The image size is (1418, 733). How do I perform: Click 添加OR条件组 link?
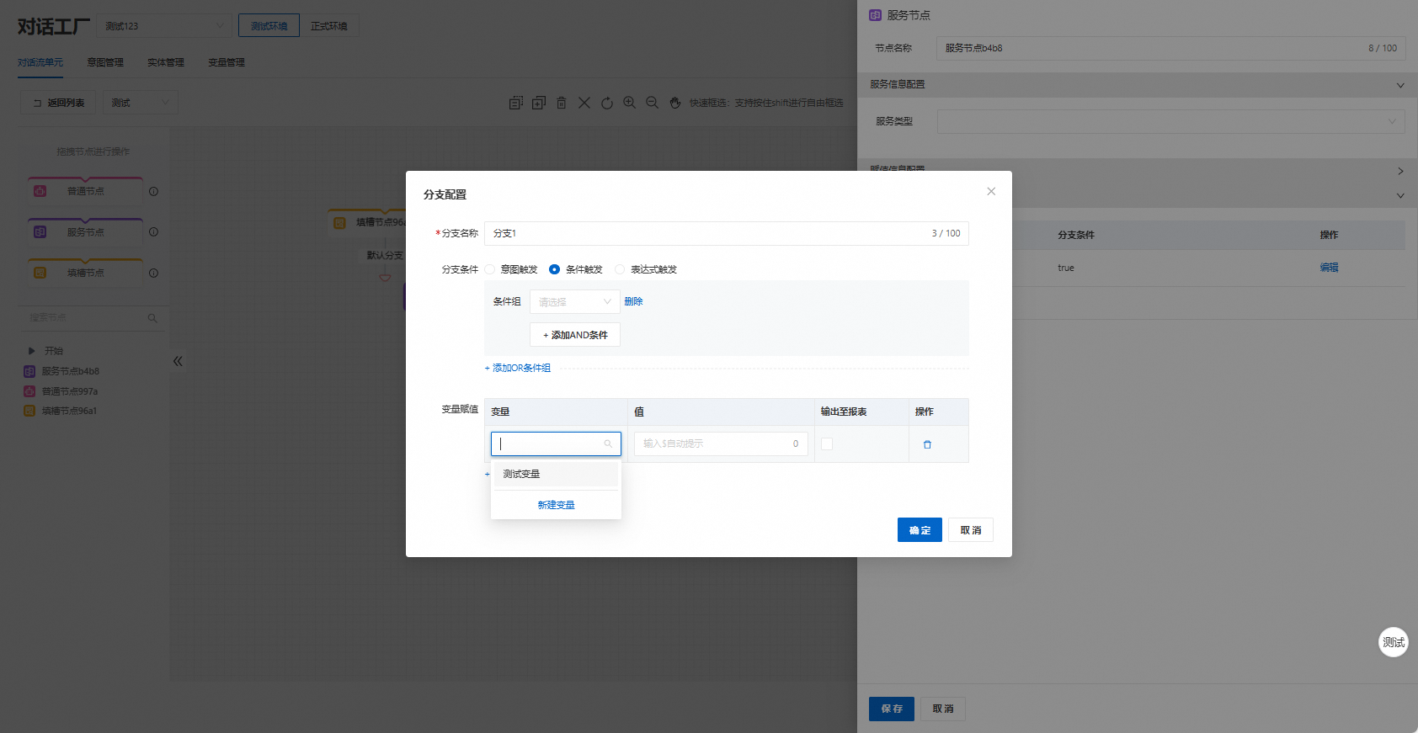coord(518,368)
